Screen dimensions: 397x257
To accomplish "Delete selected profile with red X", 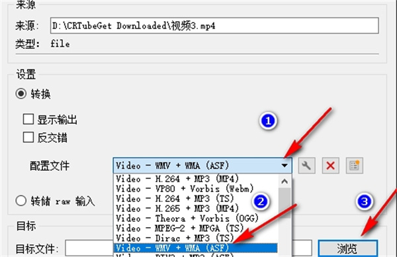I will click(x=330, y=166).
